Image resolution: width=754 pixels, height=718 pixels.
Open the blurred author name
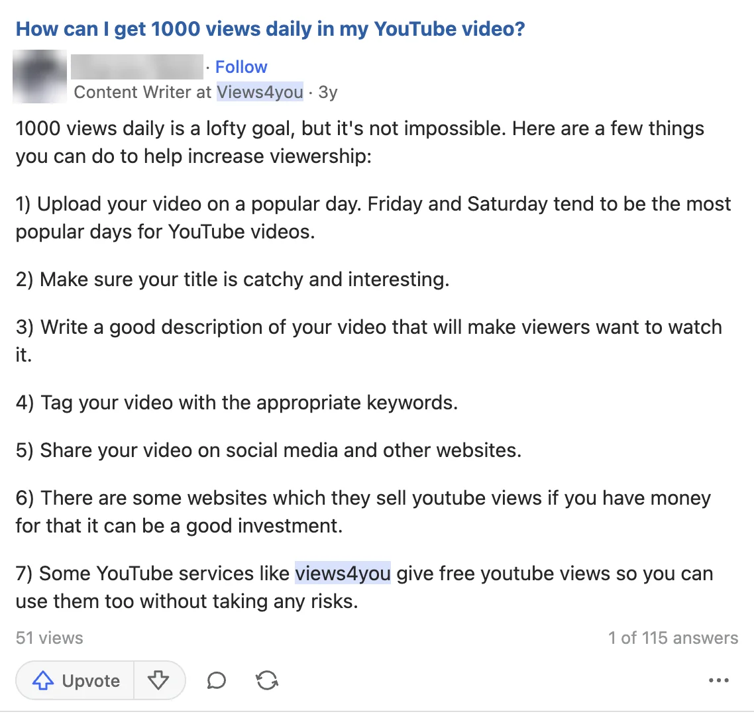(137, 67)
